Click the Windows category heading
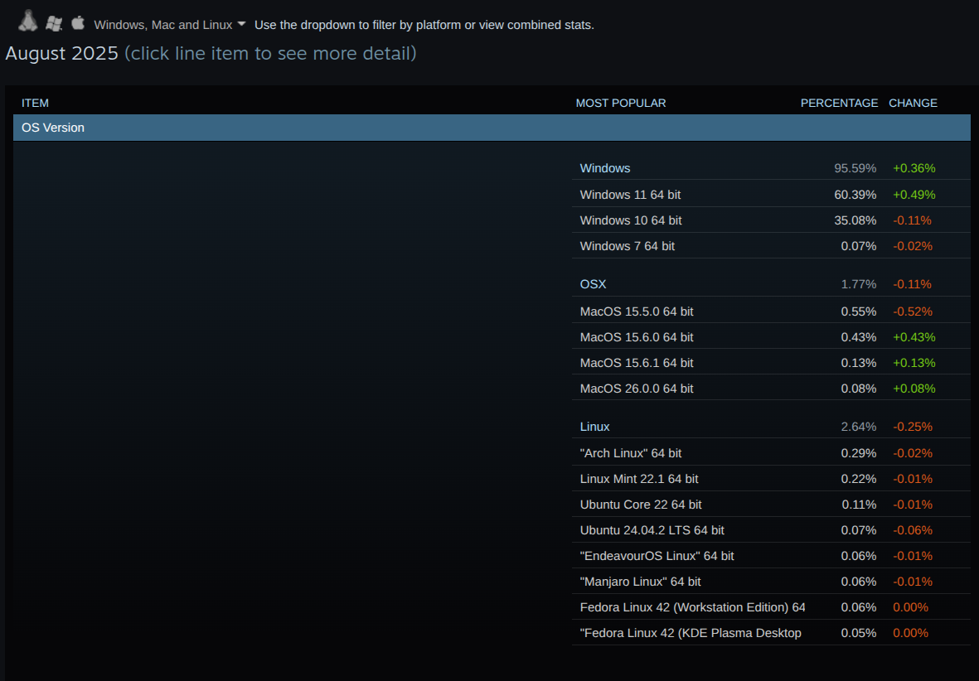 click(605, 168)
